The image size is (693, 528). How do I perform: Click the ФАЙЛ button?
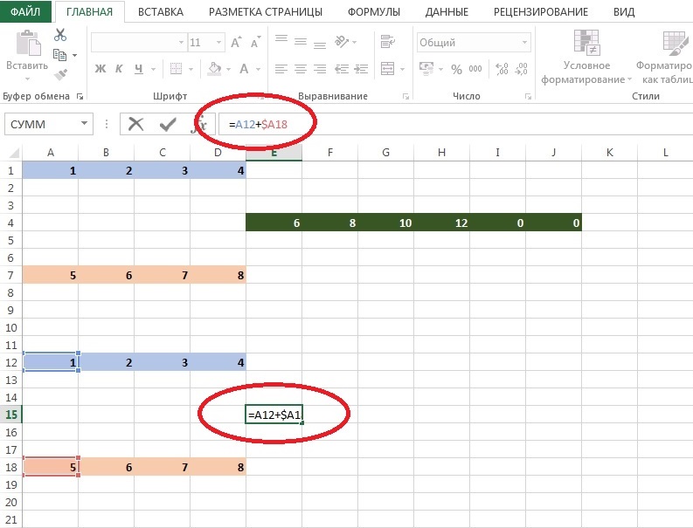coord(25,12)
